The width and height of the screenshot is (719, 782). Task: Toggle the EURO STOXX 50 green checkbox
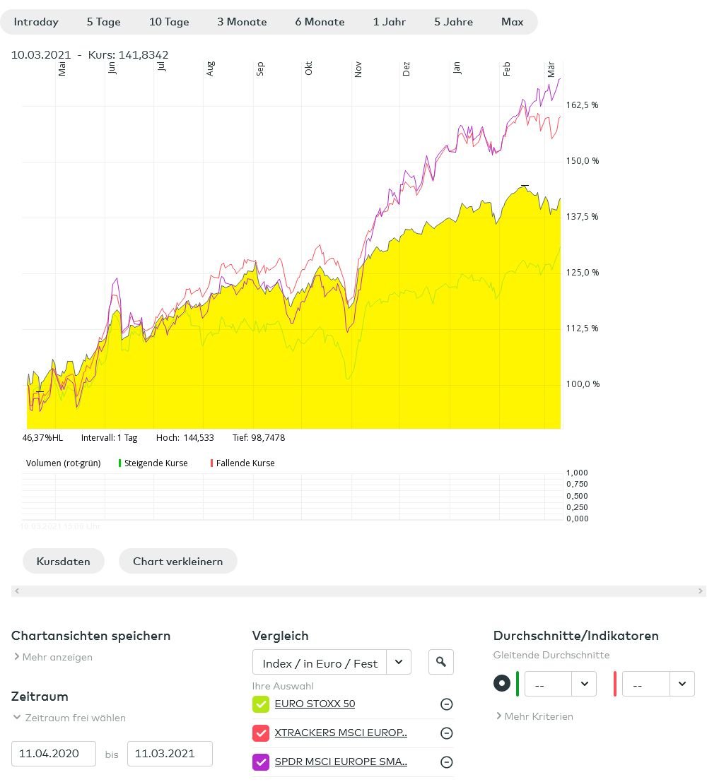coord(261,704)
